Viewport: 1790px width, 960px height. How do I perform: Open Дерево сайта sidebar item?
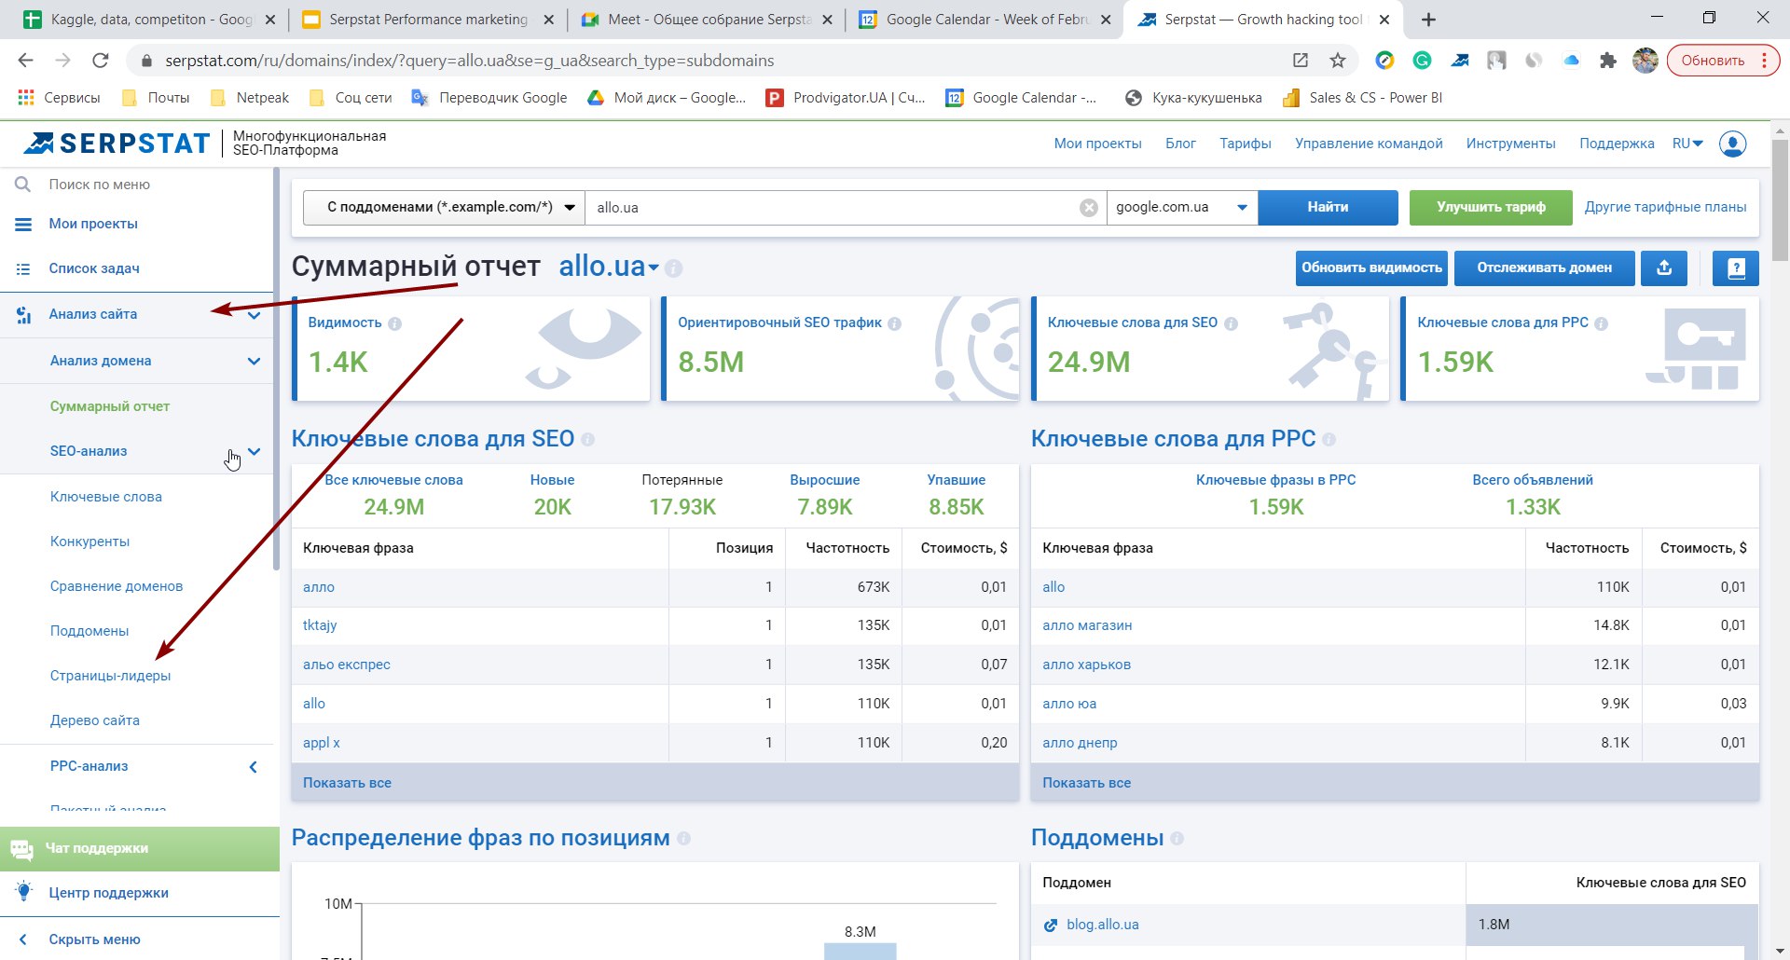tap(95, 720)
